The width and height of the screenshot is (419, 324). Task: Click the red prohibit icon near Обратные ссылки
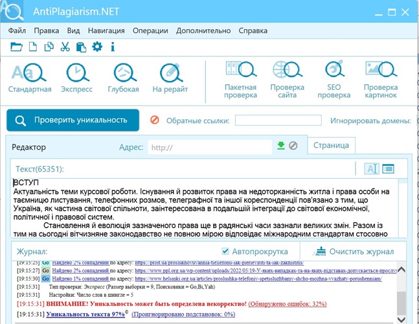coord(154,120)
